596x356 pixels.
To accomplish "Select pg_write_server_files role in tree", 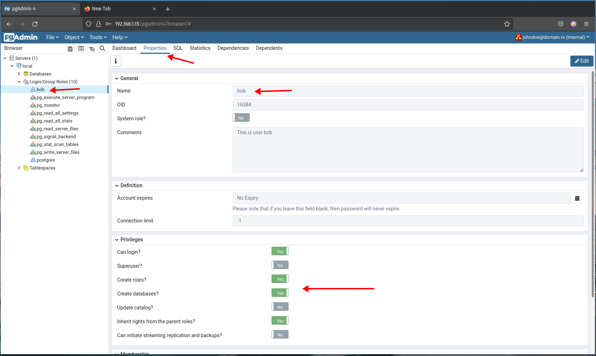I will coord(58,152).
